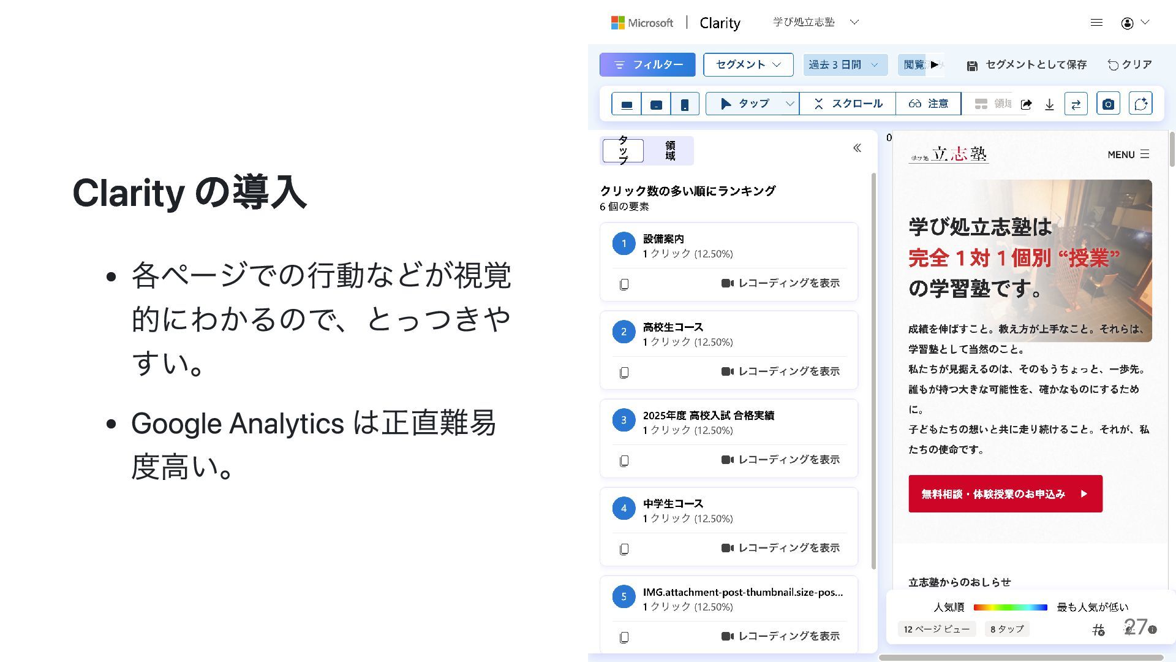Download the heatmap via download icon

point(1049,104)
